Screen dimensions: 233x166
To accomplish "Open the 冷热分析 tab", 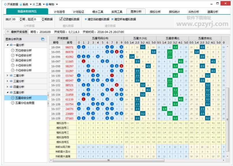I will click(193, 12).
